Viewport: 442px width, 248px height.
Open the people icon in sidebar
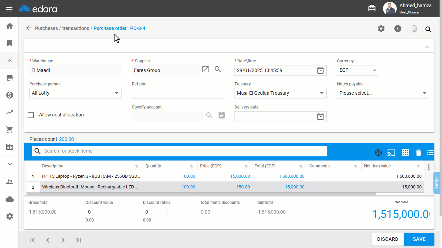click(x=10, y=182)
